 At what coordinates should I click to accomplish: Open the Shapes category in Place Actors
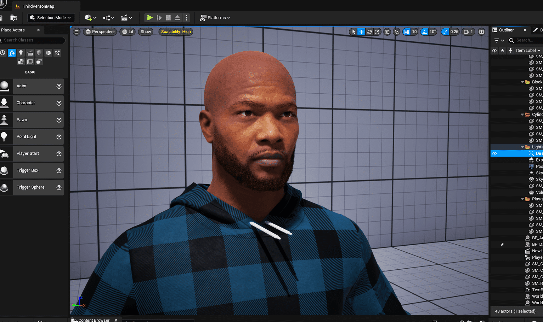[x=39, y=53]
